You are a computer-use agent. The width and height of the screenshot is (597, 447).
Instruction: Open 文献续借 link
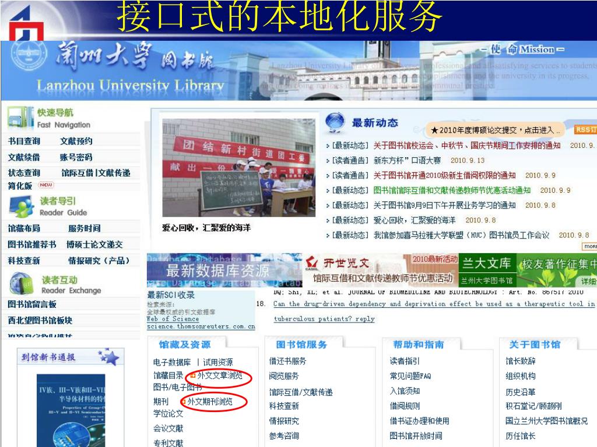(24, 157)
